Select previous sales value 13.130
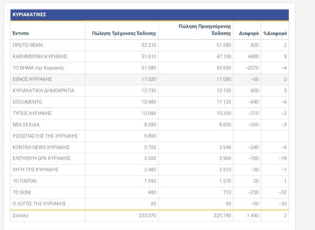 click(x=224, y=90)
